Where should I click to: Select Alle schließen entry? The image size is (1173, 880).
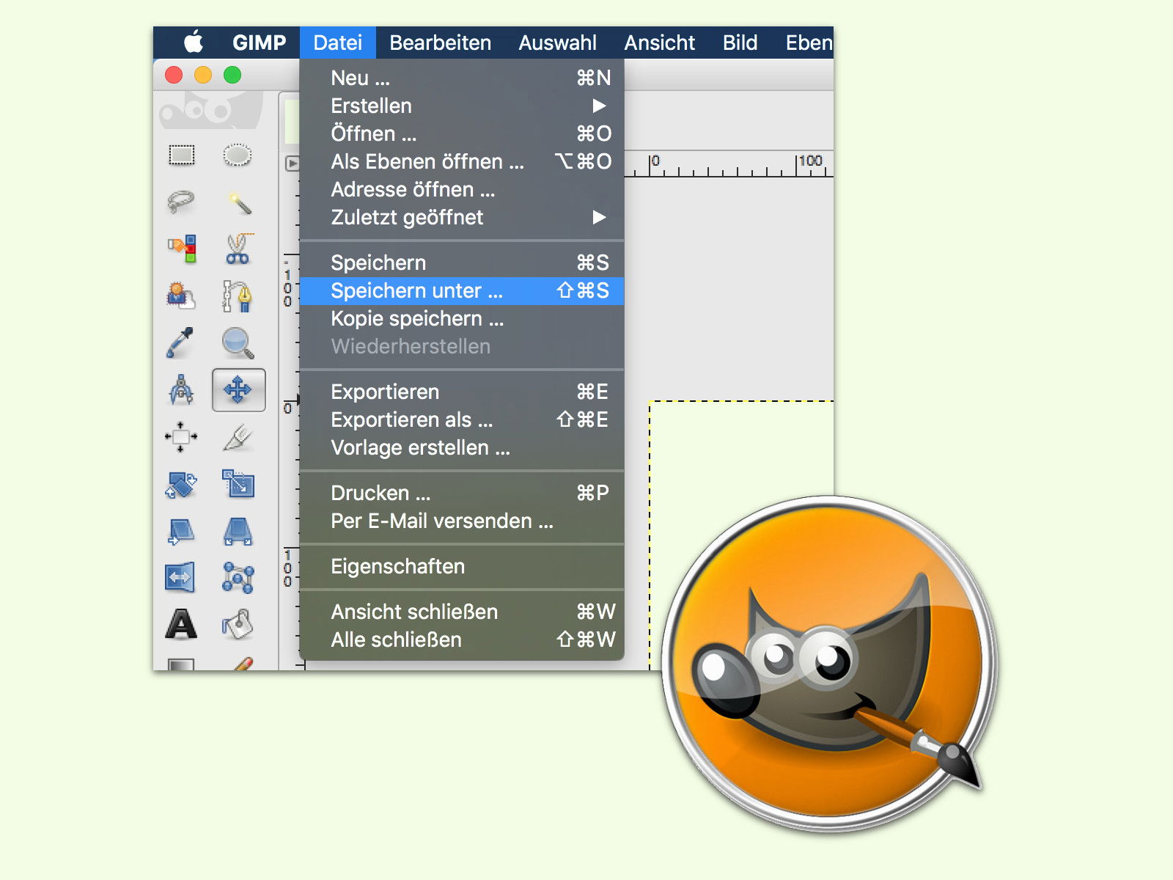[x=462, y=639]
